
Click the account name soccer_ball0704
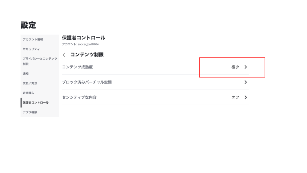88,44
